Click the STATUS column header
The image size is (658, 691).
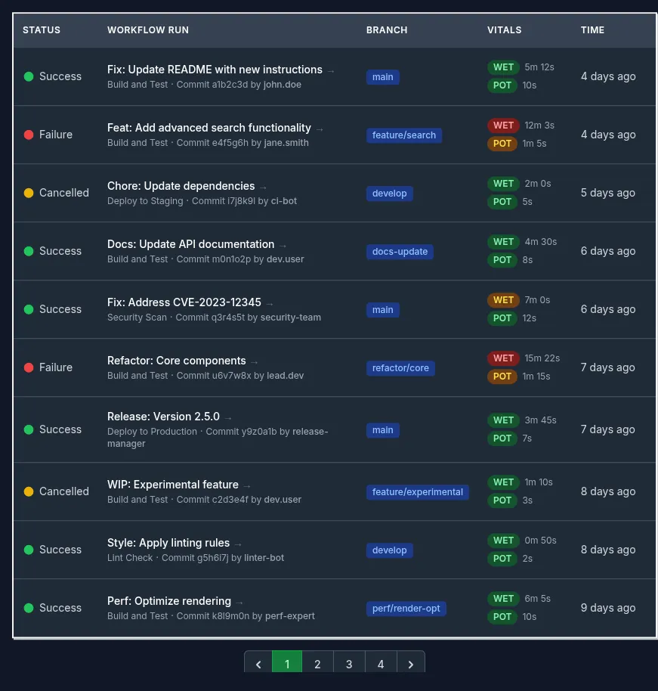[x=42, y=30]
